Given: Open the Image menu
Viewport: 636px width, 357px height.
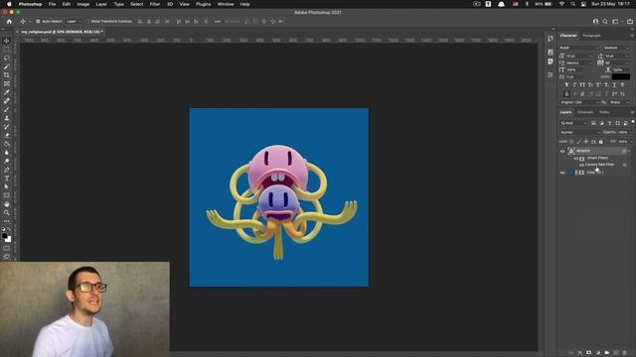Looking at the screenshot, I should pos(83,4).
